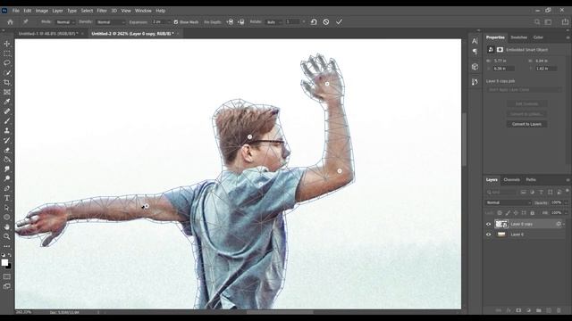This screenshot has width=572, height=321.
Task: Select the Rectangular Marquee tool
Action: point(7,53)
